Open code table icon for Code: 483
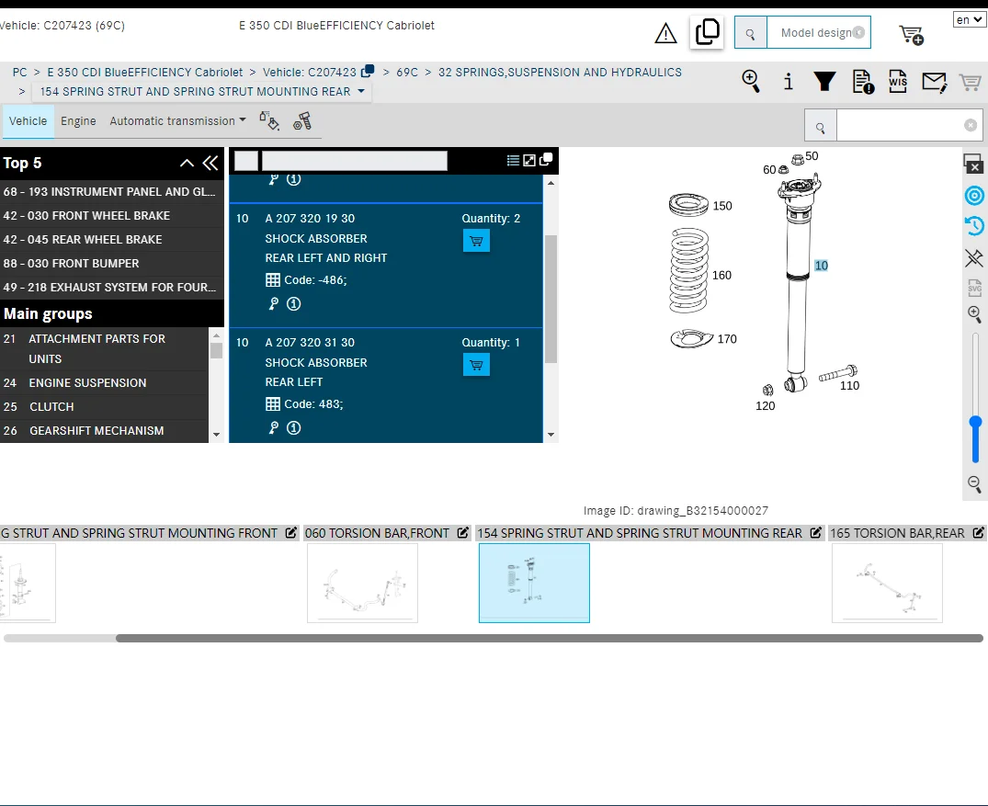Screen dimensions: 988x806 point(273,404)
